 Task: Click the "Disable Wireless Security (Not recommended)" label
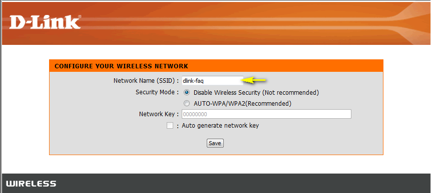256,93
